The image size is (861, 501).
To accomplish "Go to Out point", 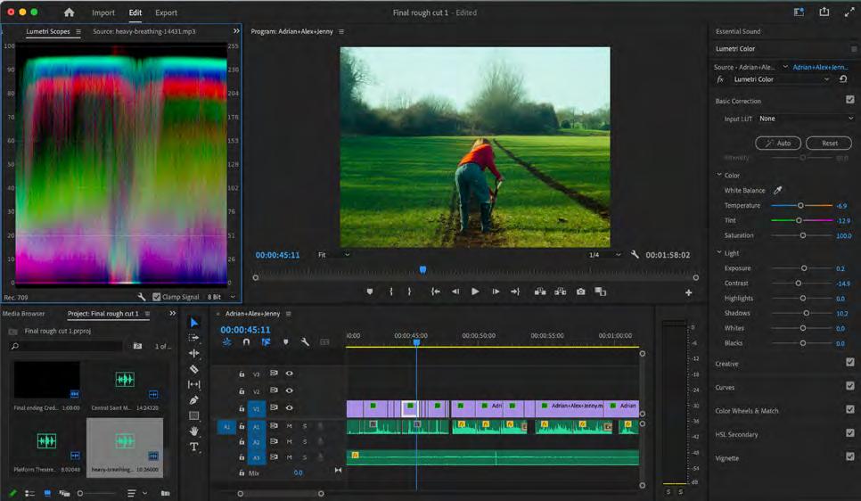I will tap(515, 292).
